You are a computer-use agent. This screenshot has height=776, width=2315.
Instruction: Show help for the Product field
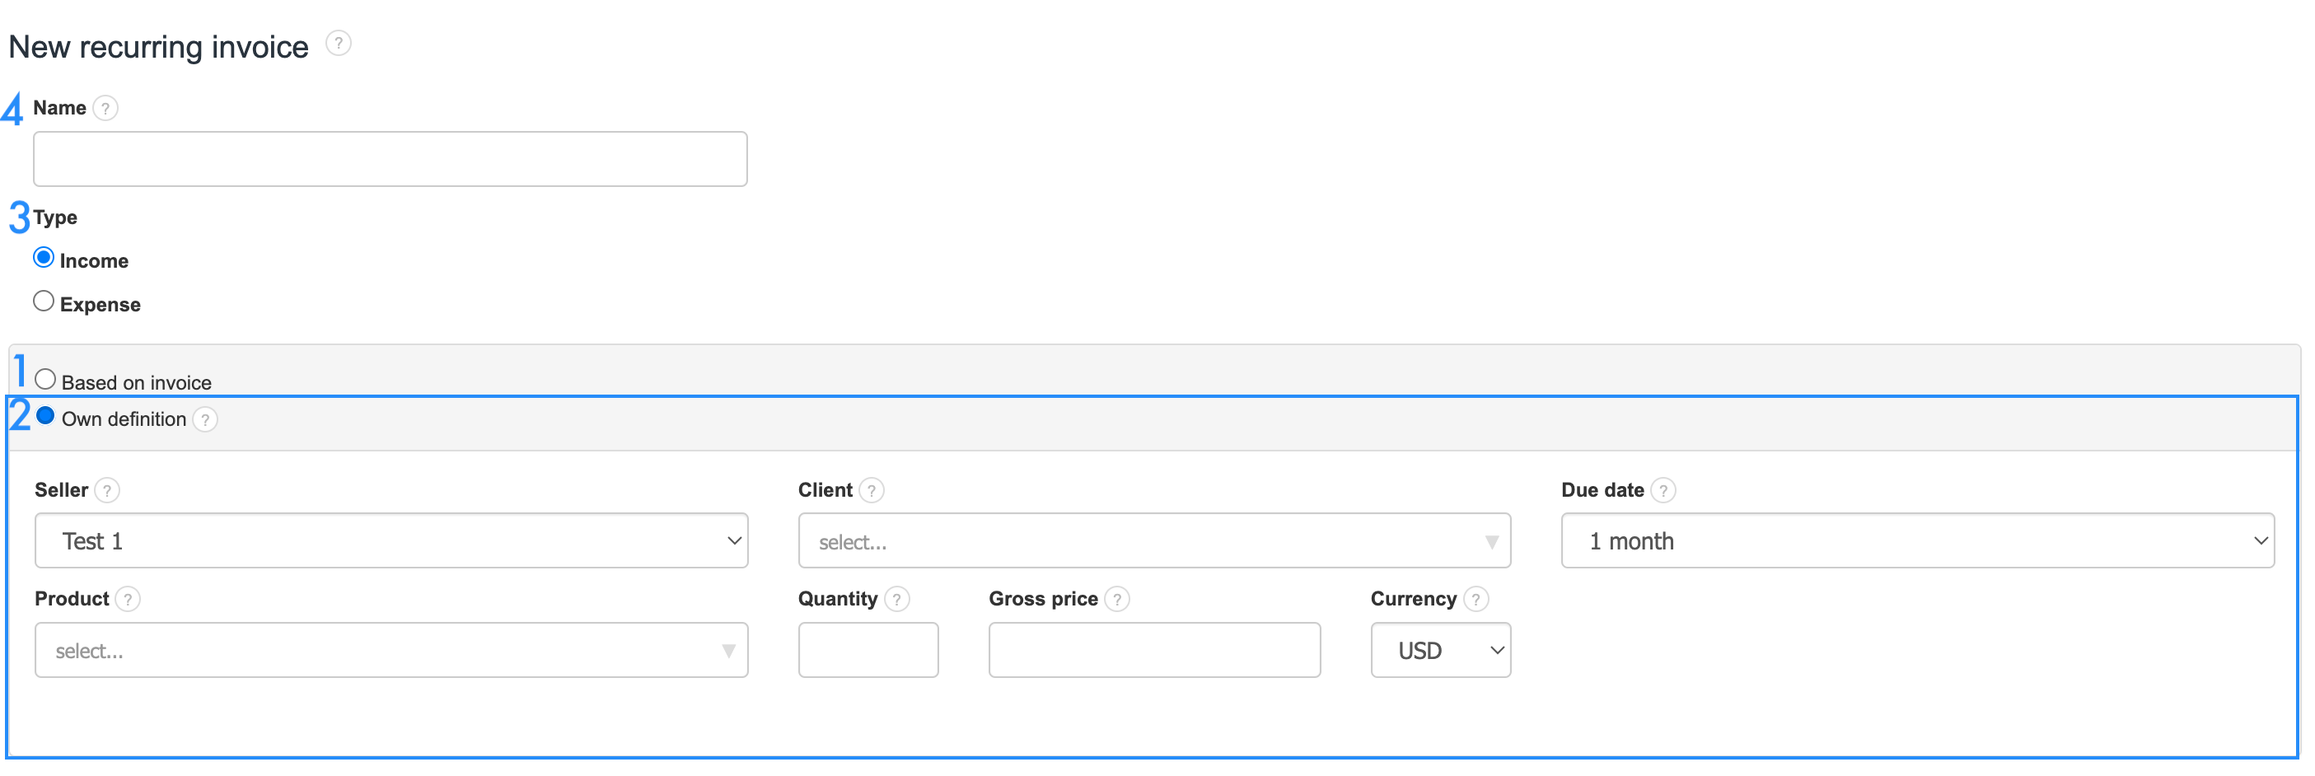pyautogui.click(x=128, y=599)
